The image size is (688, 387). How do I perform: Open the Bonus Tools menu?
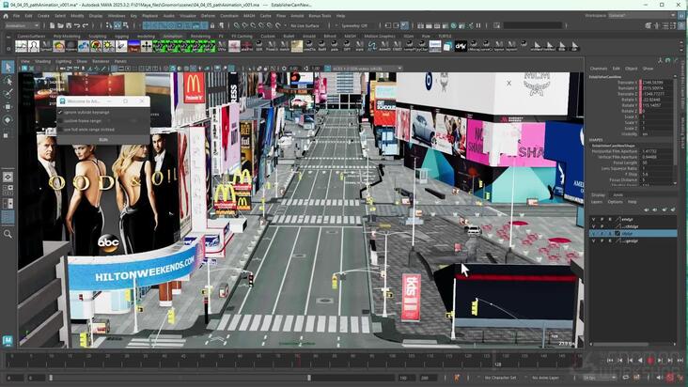[320, 16]
